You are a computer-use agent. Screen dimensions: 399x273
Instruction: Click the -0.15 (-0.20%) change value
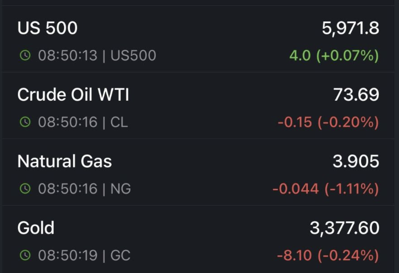coord(328,123)
